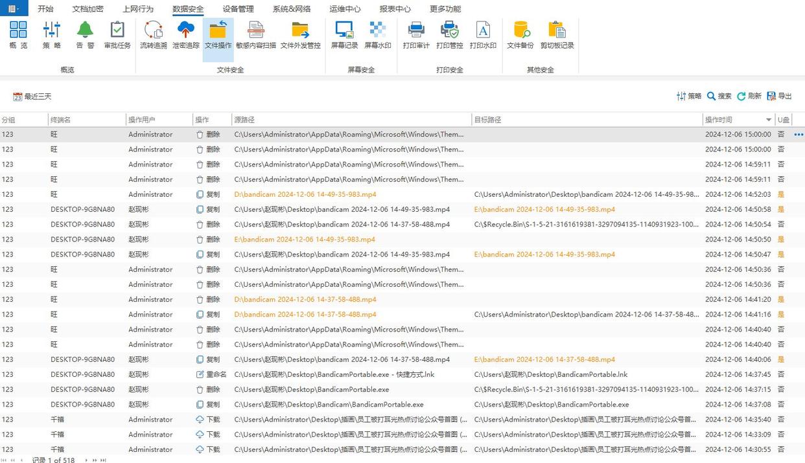
Task: Click the 导出 export button
Action: (779, 96)
